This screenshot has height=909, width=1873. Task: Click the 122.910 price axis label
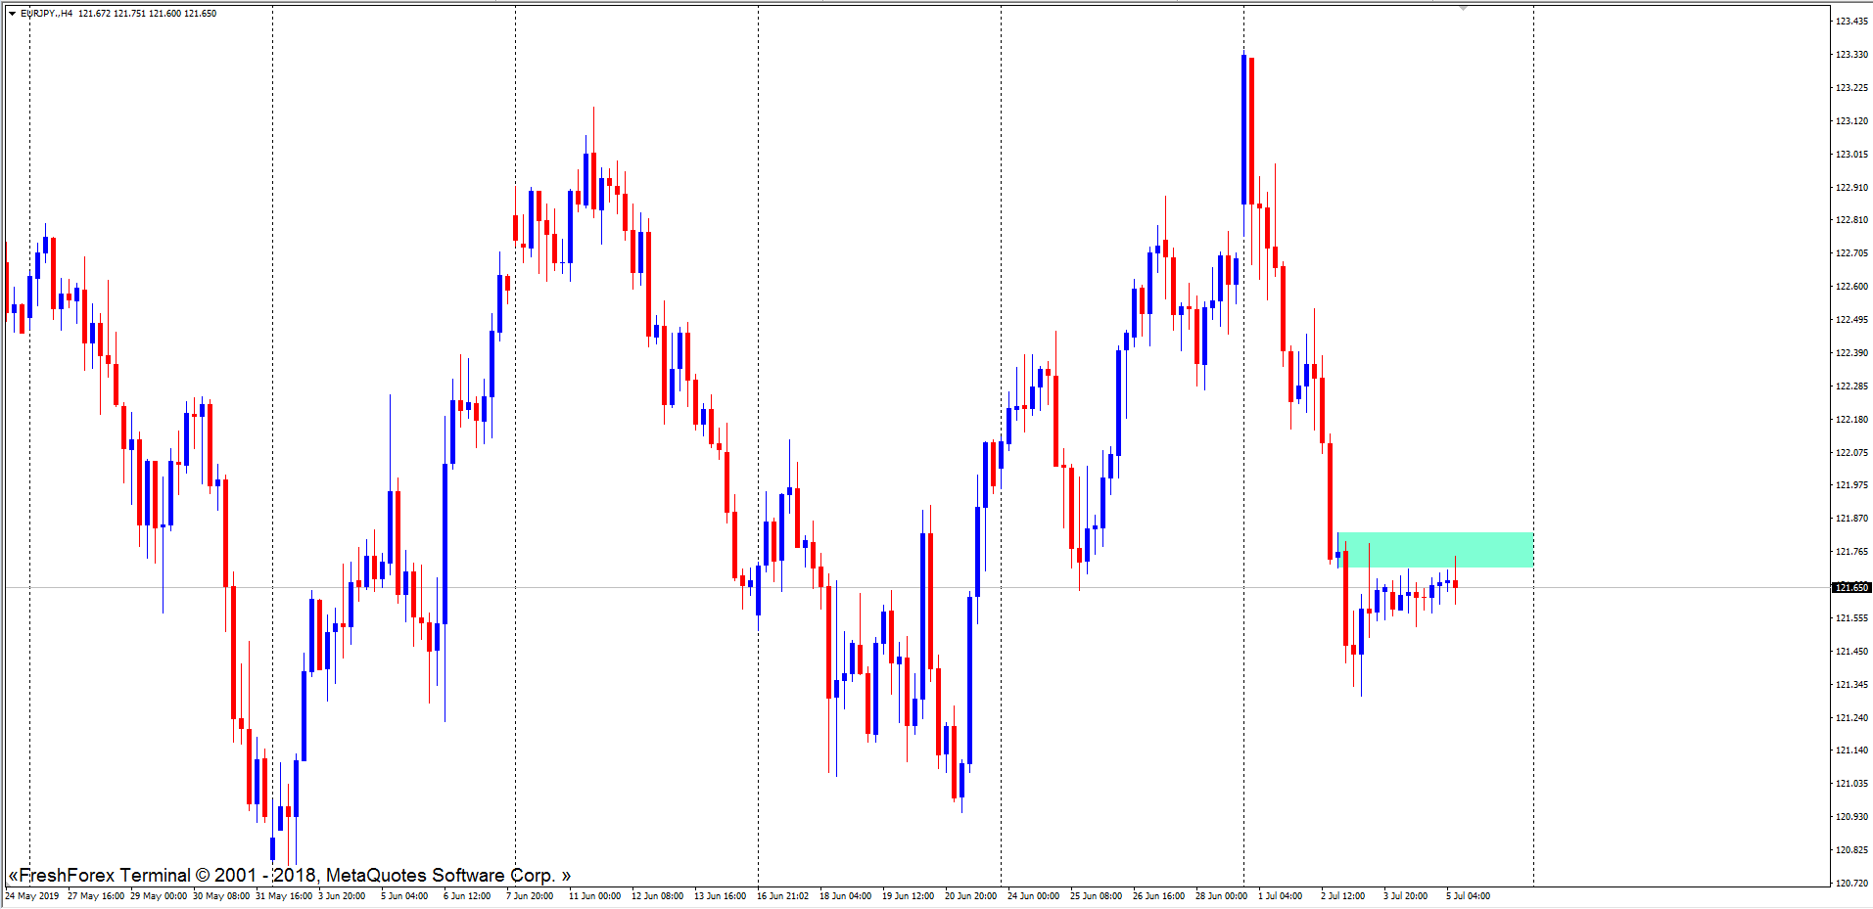[1850, 188]
